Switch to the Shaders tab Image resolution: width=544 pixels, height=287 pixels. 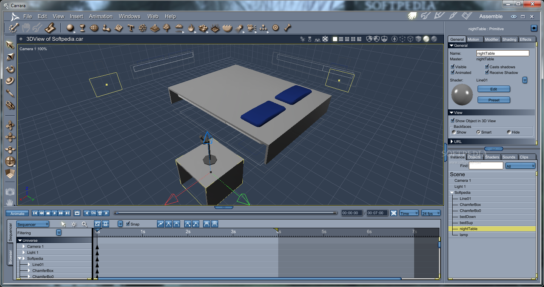coord(492,157)
